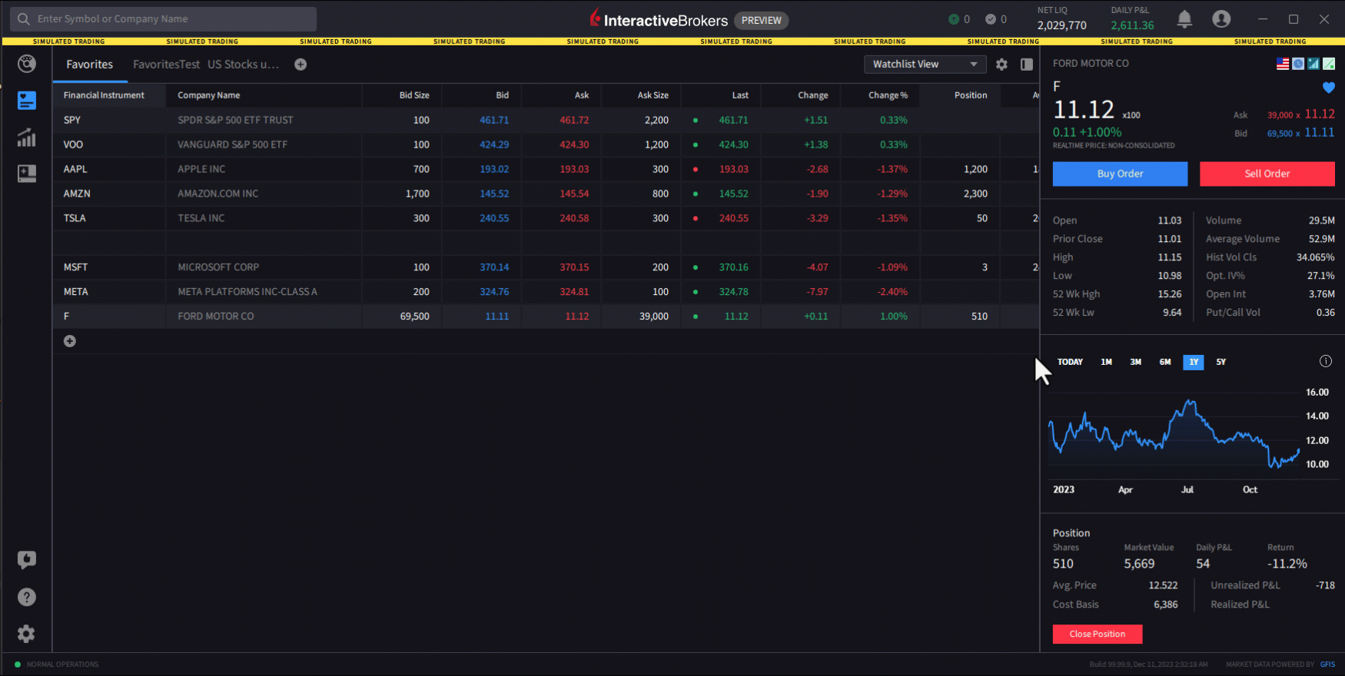The width and height of the screenshot is (1345, 676).
Task: Click the blue clock icon next to the US flag
Action: (x=1298, y=64)
